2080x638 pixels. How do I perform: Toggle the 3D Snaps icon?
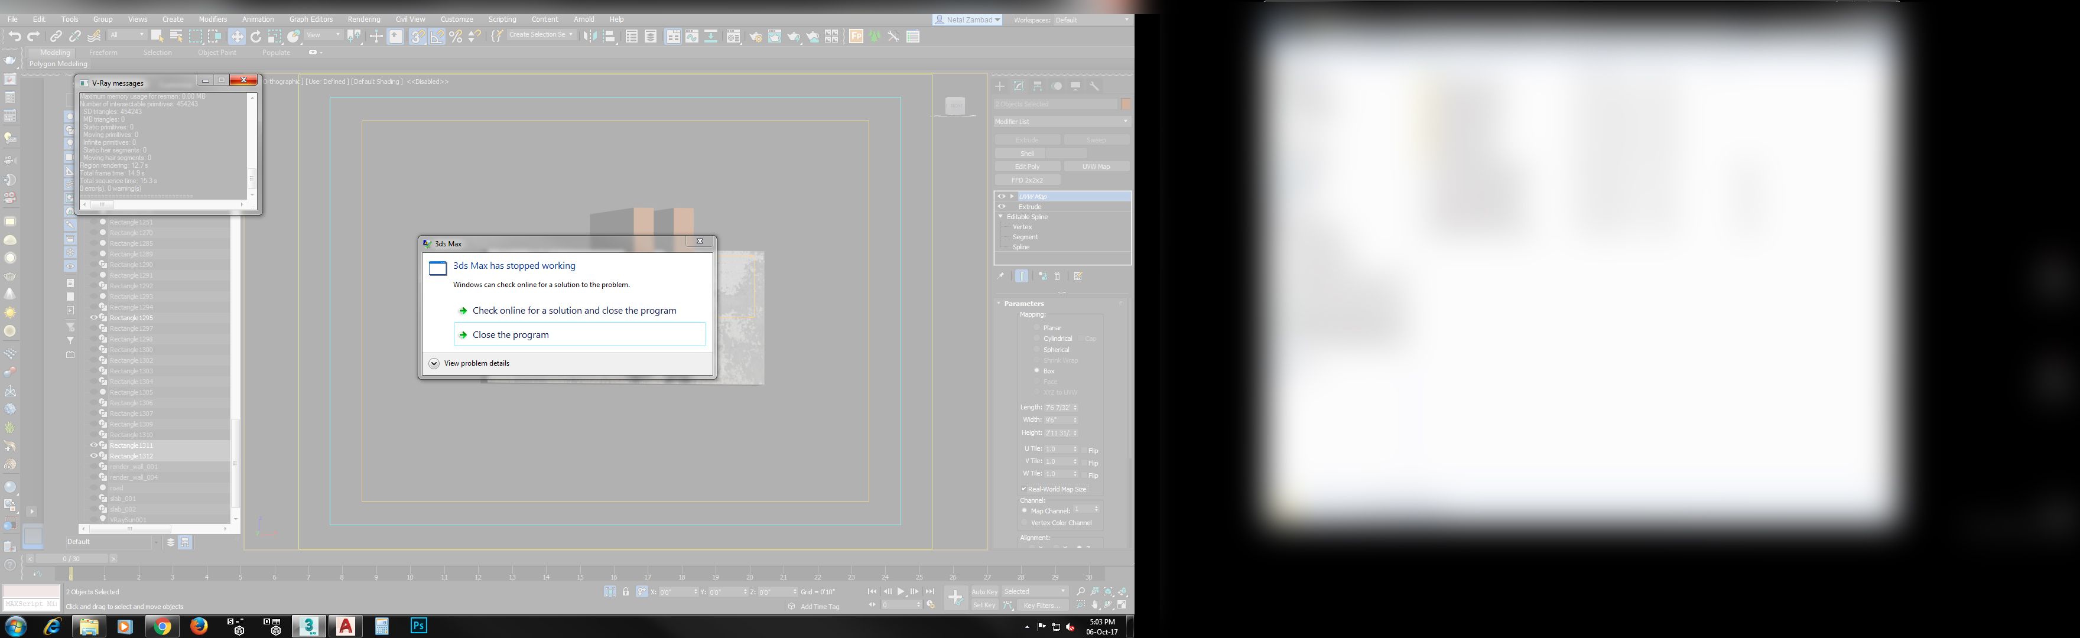[x=417, y=37]
